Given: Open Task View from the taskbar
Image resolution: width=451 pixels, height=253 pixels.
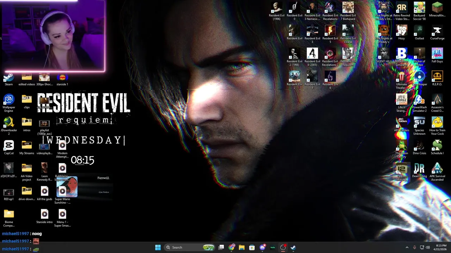Looking at the screenshot, I should coord(221,247).
